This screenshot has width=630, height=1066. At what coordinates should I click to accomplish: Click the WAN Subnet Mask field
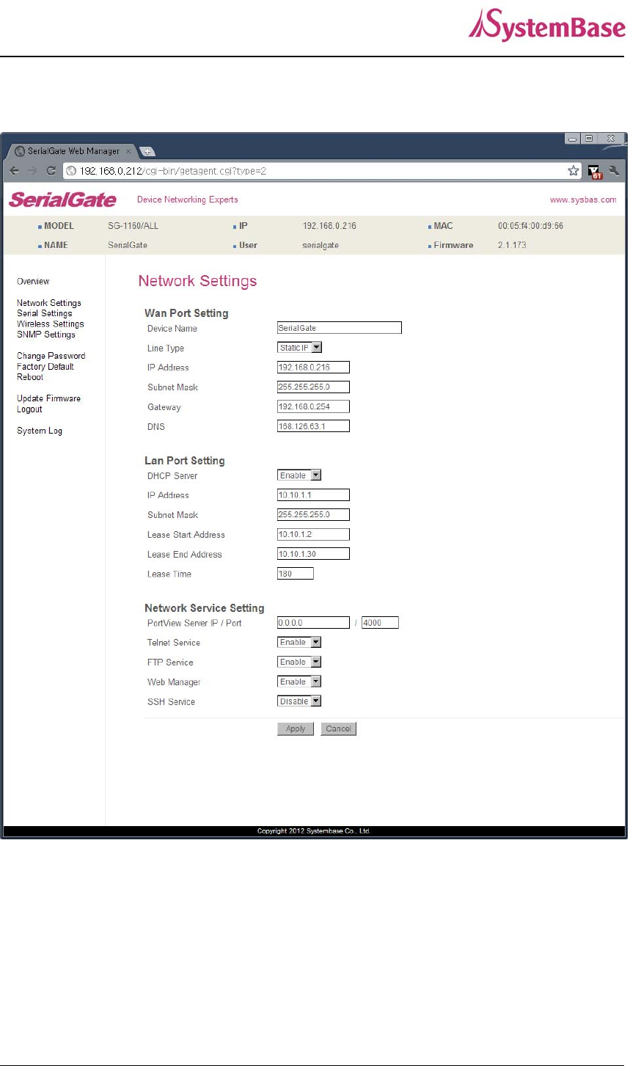coord(313,387)
